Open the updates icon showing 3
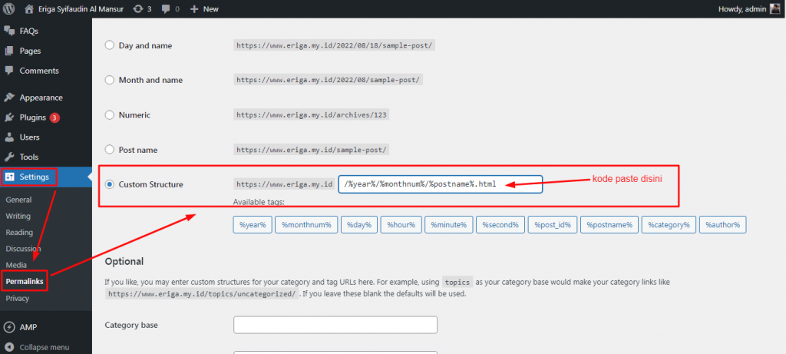This screenshot has height=354, width=786. click(x=138, y=9)
